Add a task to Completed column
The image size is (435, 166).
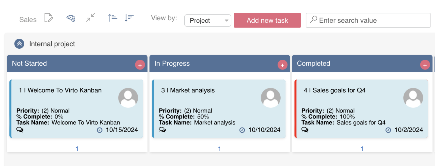click(x=425, y=65)
